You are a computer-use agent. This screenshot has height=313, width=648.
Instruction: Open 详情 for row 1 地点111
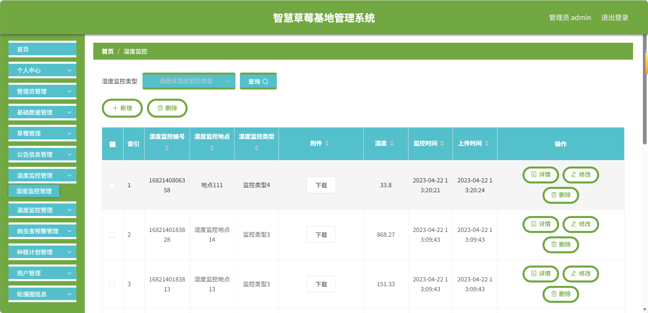pos(541,175)
